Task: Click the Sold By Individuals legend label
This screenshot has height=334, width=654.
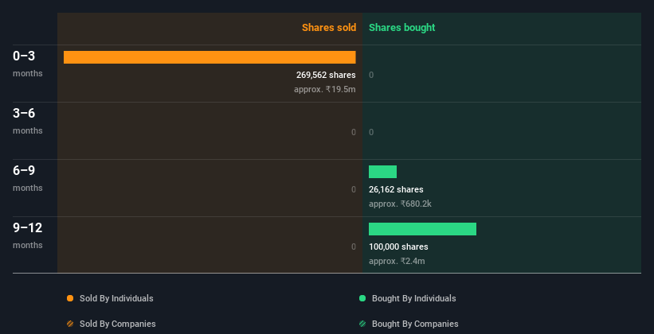Action: click(116, 298)
